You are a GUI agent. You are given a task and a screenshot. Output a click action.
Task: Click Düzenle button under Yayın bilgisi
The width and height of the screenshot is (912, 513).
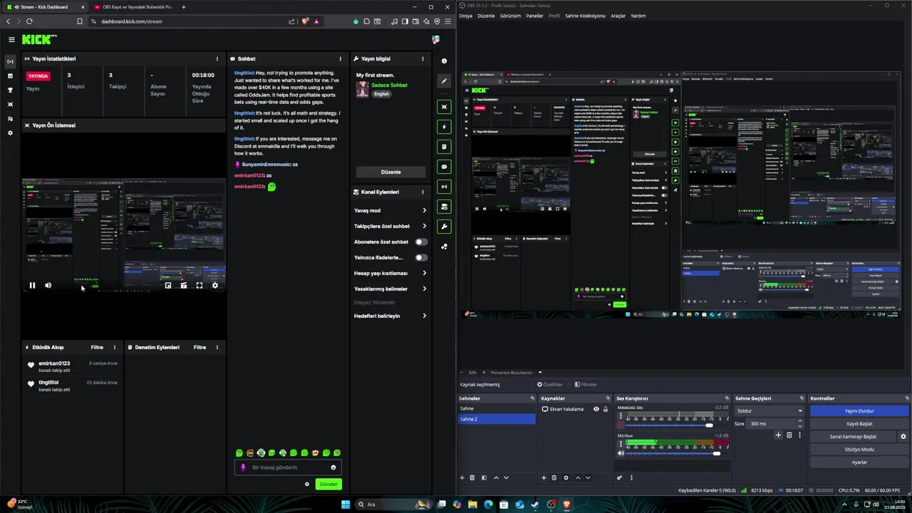pos(390,172)
